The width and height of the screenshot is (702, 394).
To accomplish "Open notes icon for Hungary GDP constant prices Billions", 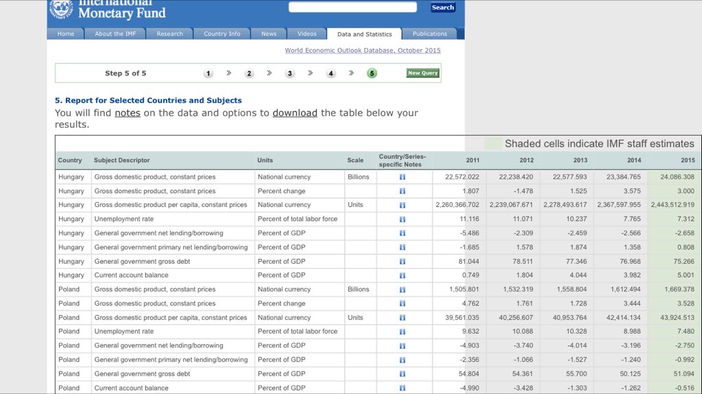I will coord(402,177).
